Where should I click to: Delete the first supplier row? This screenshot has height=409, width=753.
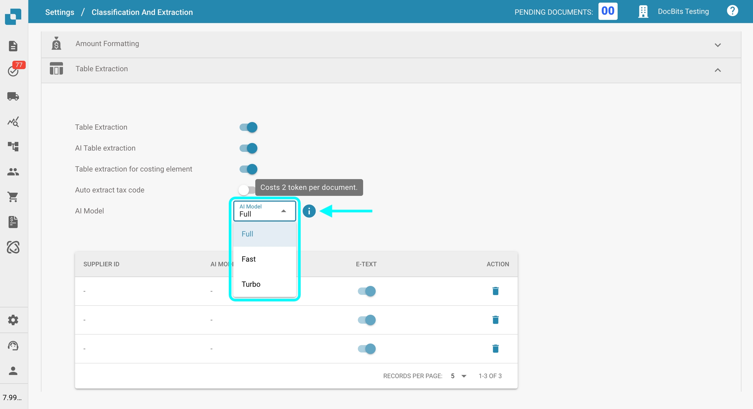495,291
